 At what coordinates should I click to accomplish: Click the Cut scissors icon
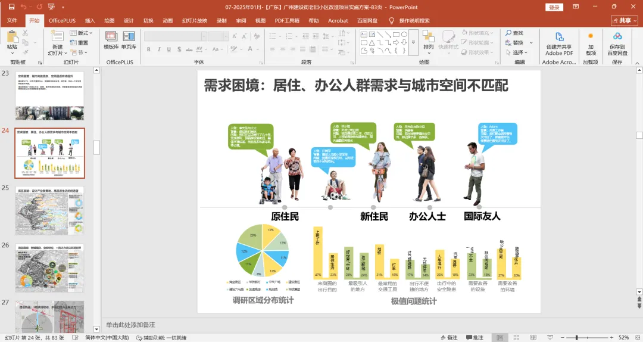click(26, 33)
